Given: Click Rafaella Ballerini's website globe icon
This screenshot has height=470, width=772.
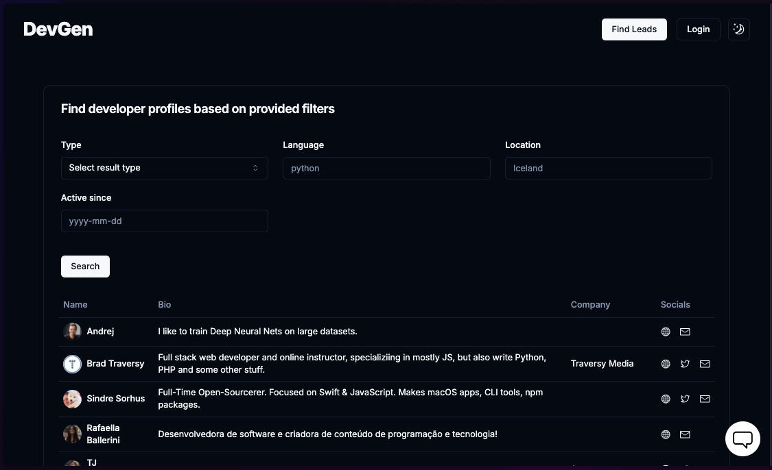Looking at the screenshot, I should pyautogui.click(x=666, y=434).
